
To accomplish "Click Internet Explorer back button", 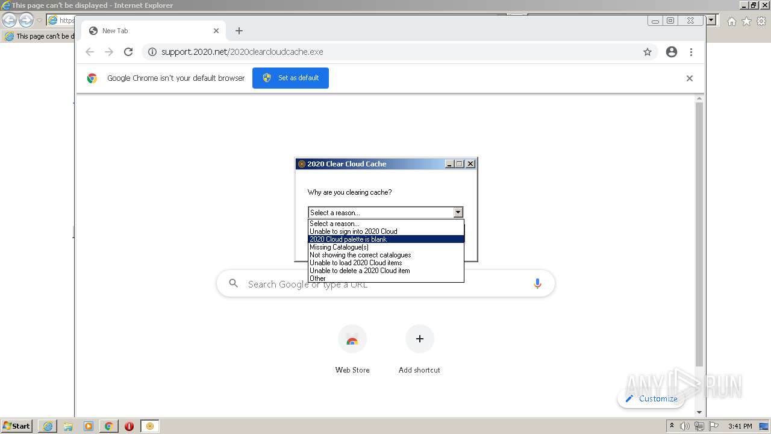I will click(x=9, y=20).
